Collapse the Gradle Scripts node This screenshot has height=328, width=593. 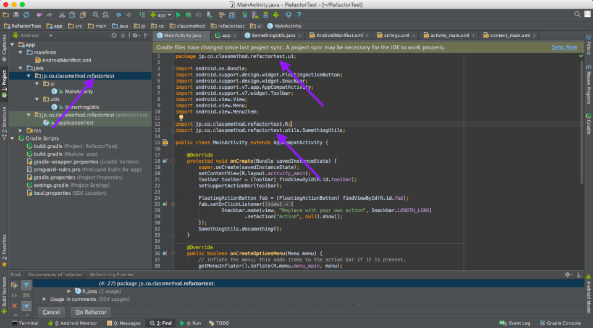[12, 139]
